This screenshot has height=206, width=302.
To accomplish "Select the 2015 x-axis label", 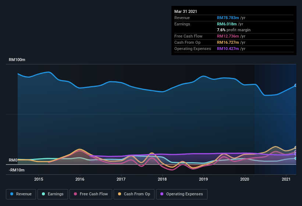I will (x=39, y=179).
